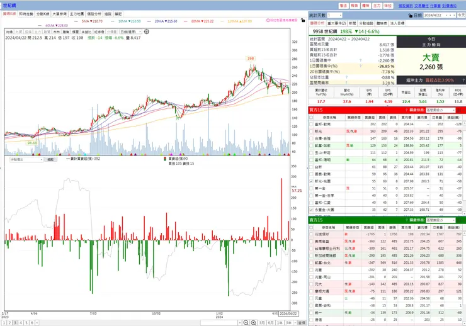This screenshot has width=466, height=326.
Task: Open the 個股資訊 link
Action: tap(406, 6)
